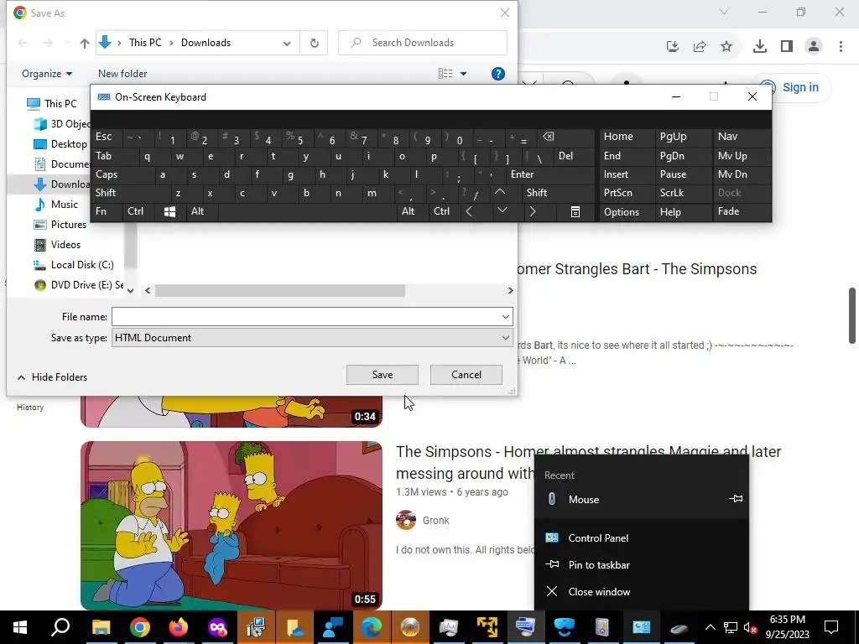Select Downloads in the address breadcrumb
The height and width of the screenshot is (644, 859).
[206, 43]
